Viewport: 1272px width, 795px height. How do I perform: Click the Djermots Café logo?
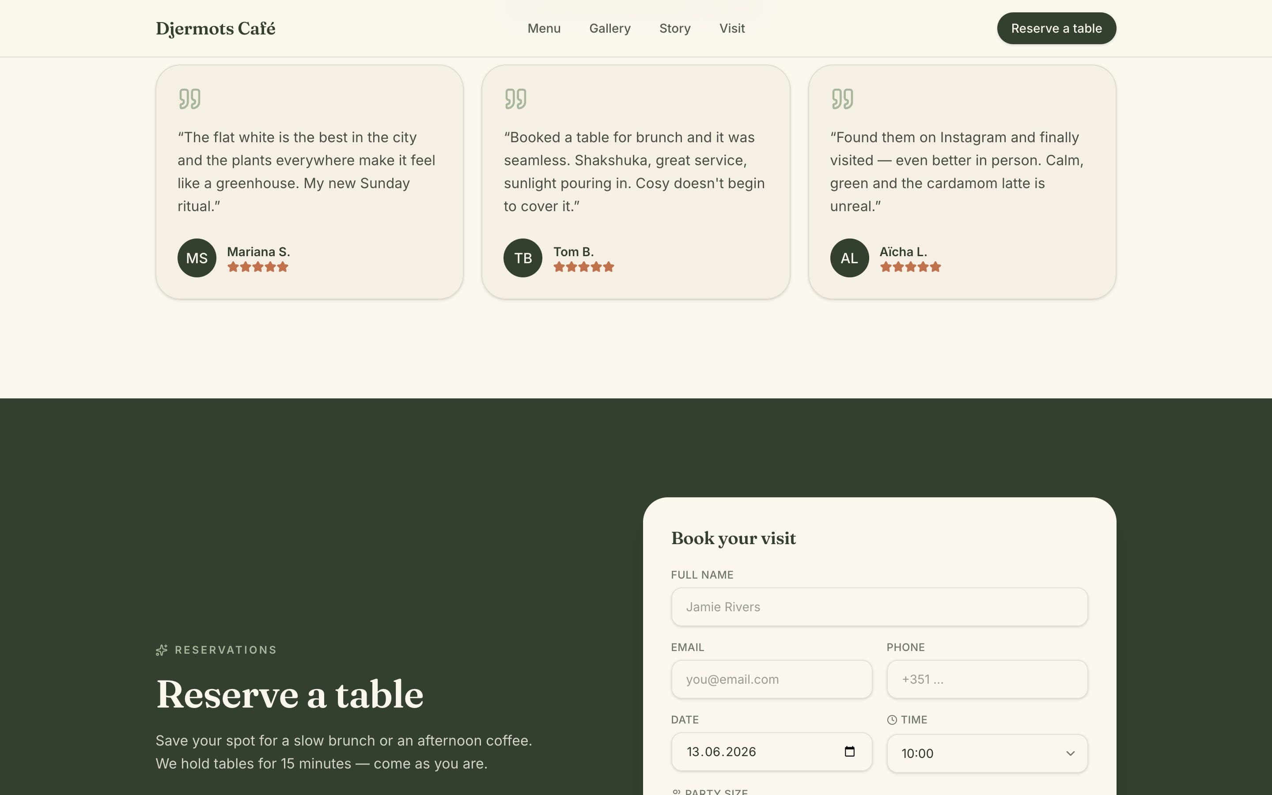[x=216, y=28]
